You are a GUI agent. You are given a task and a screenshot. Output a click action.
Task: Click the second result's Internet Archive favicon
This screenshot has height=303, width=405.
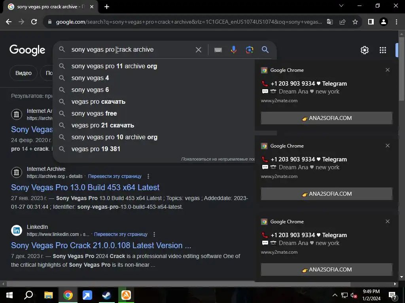[17, 172]
